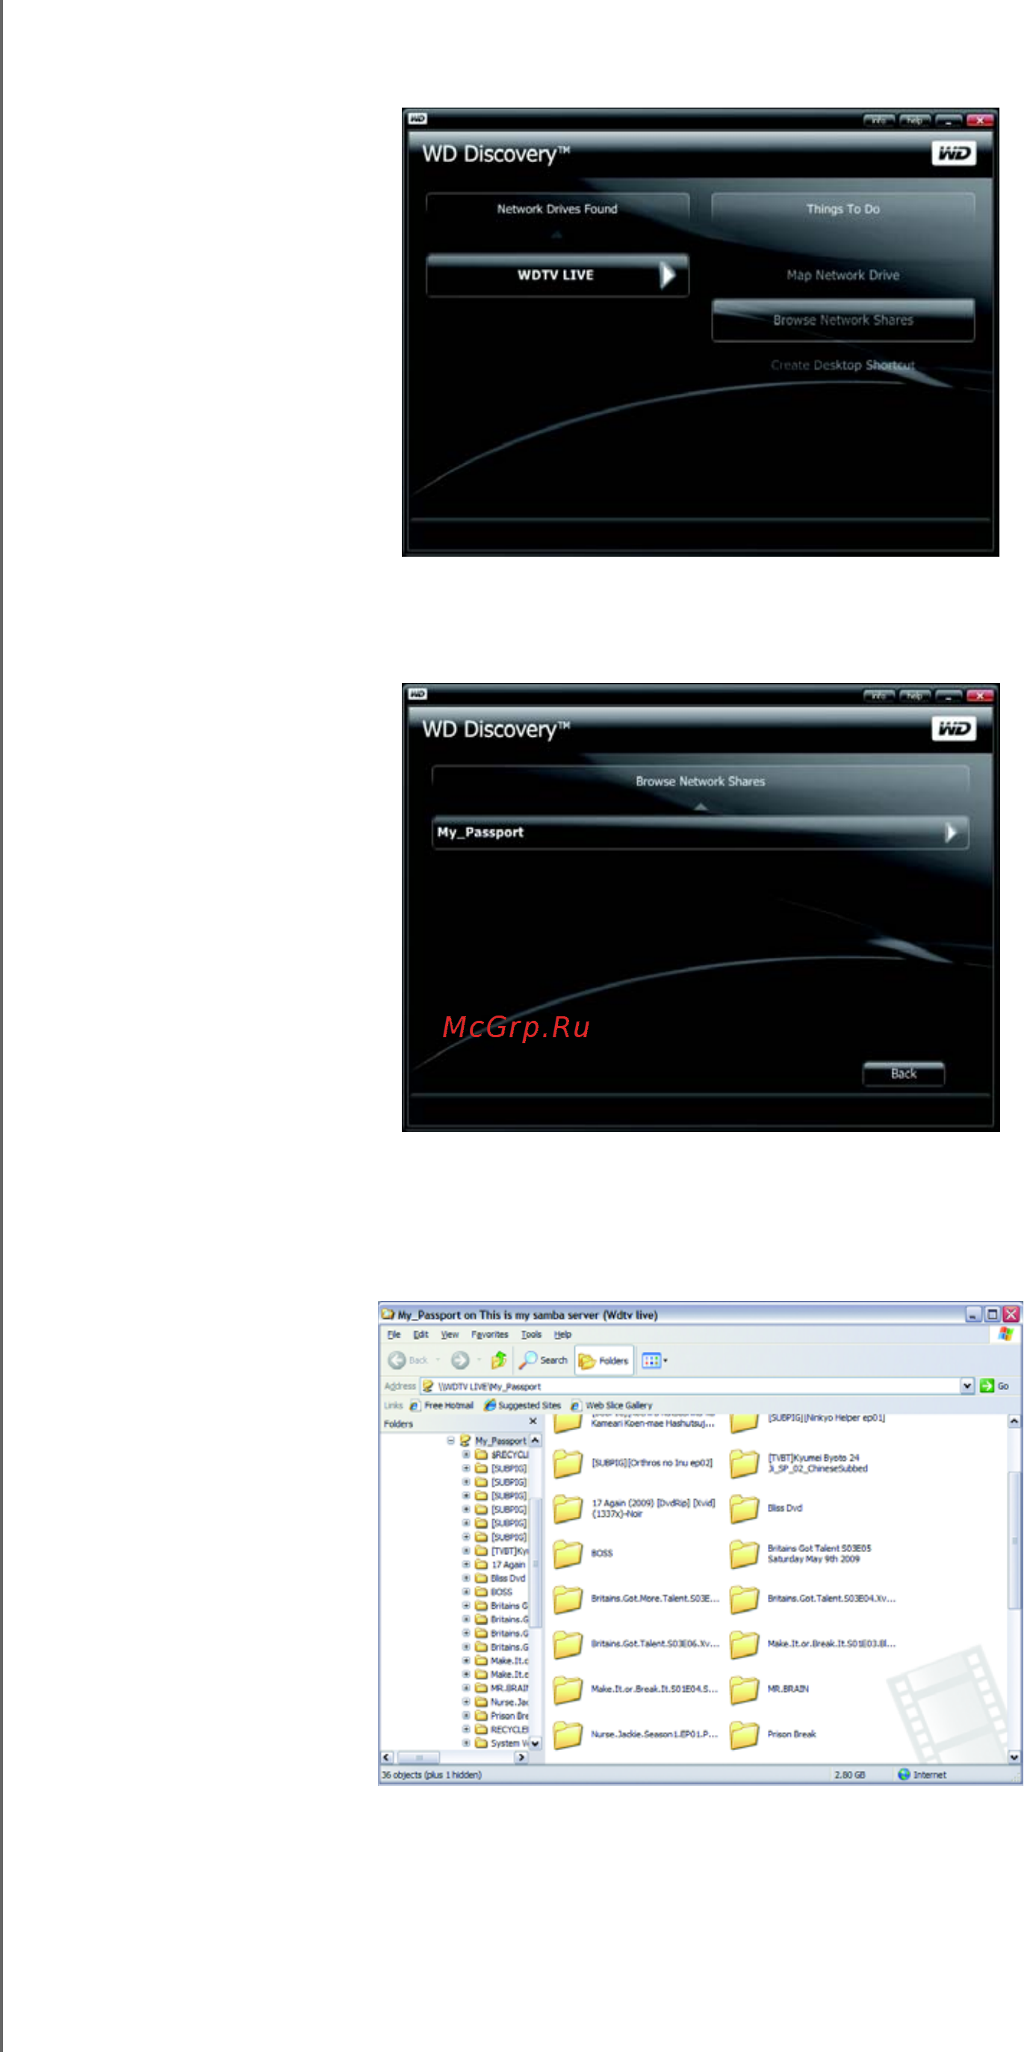Open the Favorites menu in Explorer
The width and height of the screenshot is (1024, 2052).
490,1335
